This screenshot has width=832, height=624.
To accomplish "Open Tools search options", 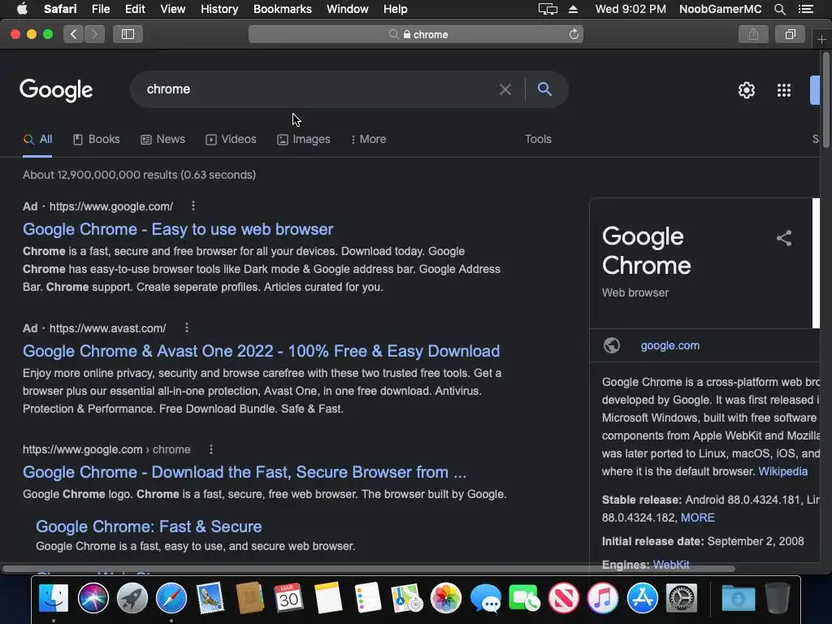I will click(538, 139).
